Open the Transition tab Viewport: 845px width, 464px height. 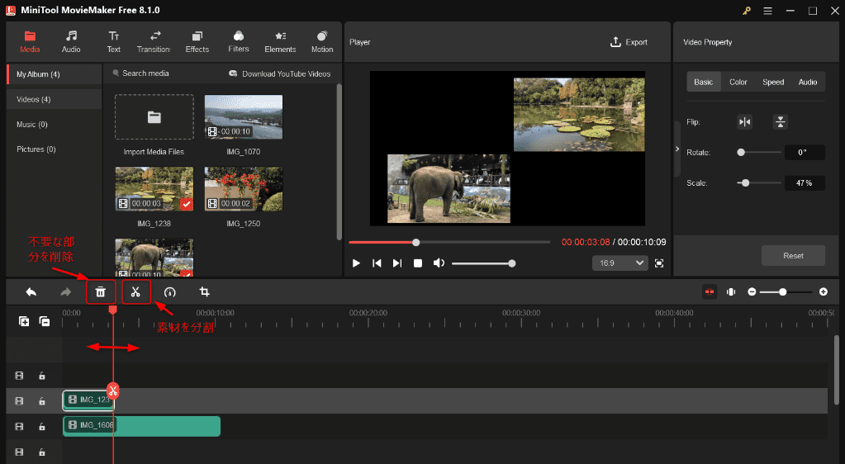[x=154, y=42]
